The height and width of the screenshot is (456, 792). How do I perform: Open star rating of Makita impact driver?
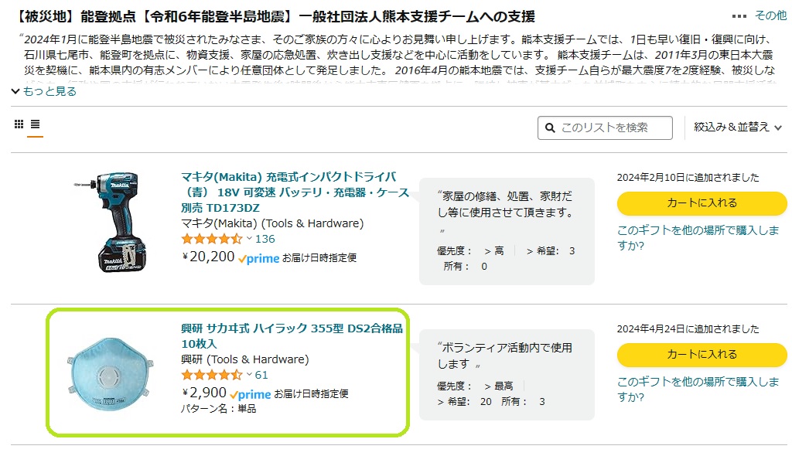coord(212,239)
